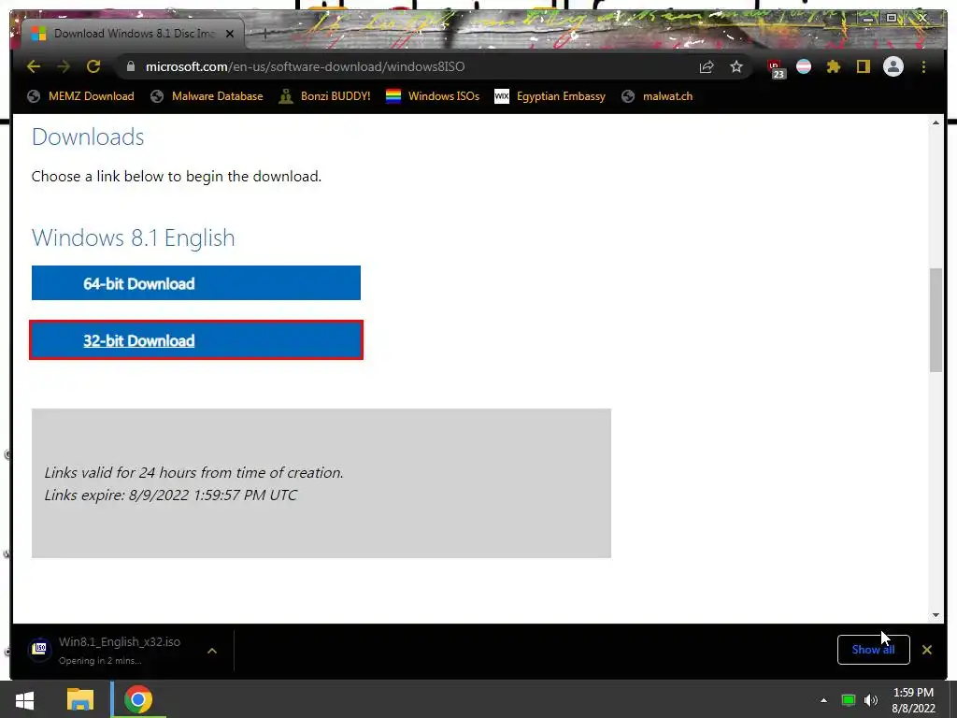Open the Bonzi BUDDY! bookmark

click(324, 96)
